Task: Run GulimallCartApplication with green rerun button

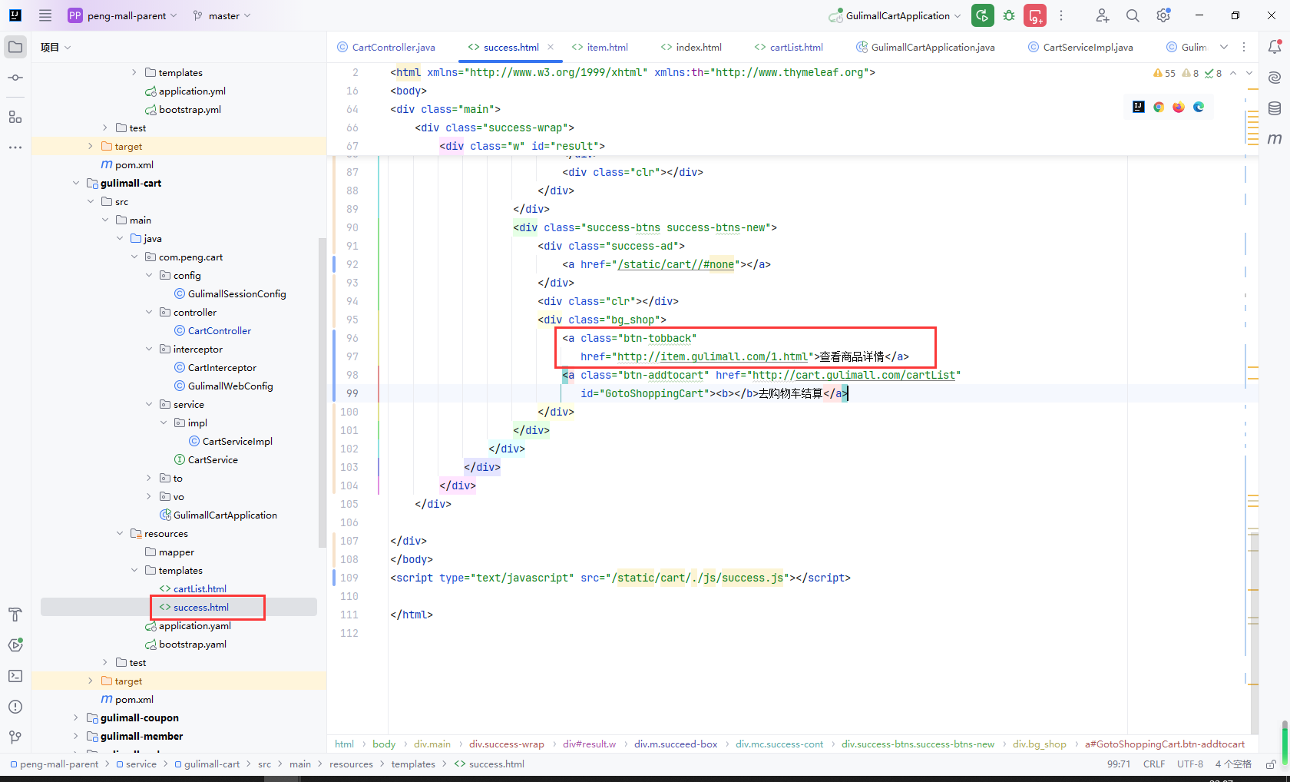Action: [982, 15]
